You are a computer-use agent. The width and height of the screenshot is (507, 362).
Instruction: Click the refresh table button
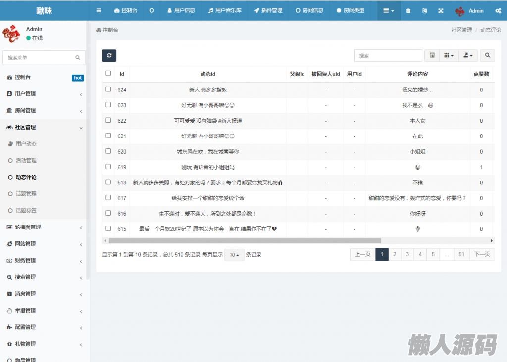[109, 56]
